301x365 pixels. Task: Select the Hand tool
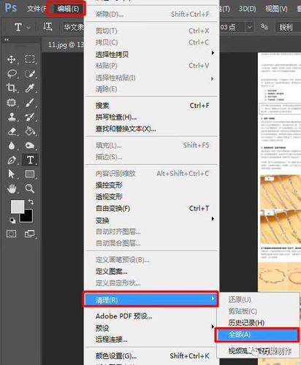(12, 188)
